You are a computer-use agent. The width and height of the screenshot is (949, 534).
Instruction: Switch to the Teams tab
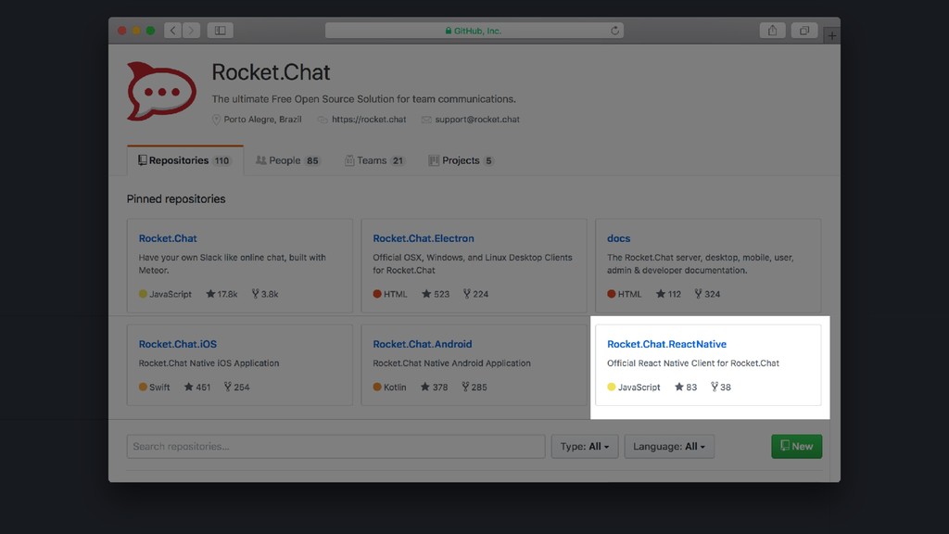pyautogui.click(x=374, y=160)
